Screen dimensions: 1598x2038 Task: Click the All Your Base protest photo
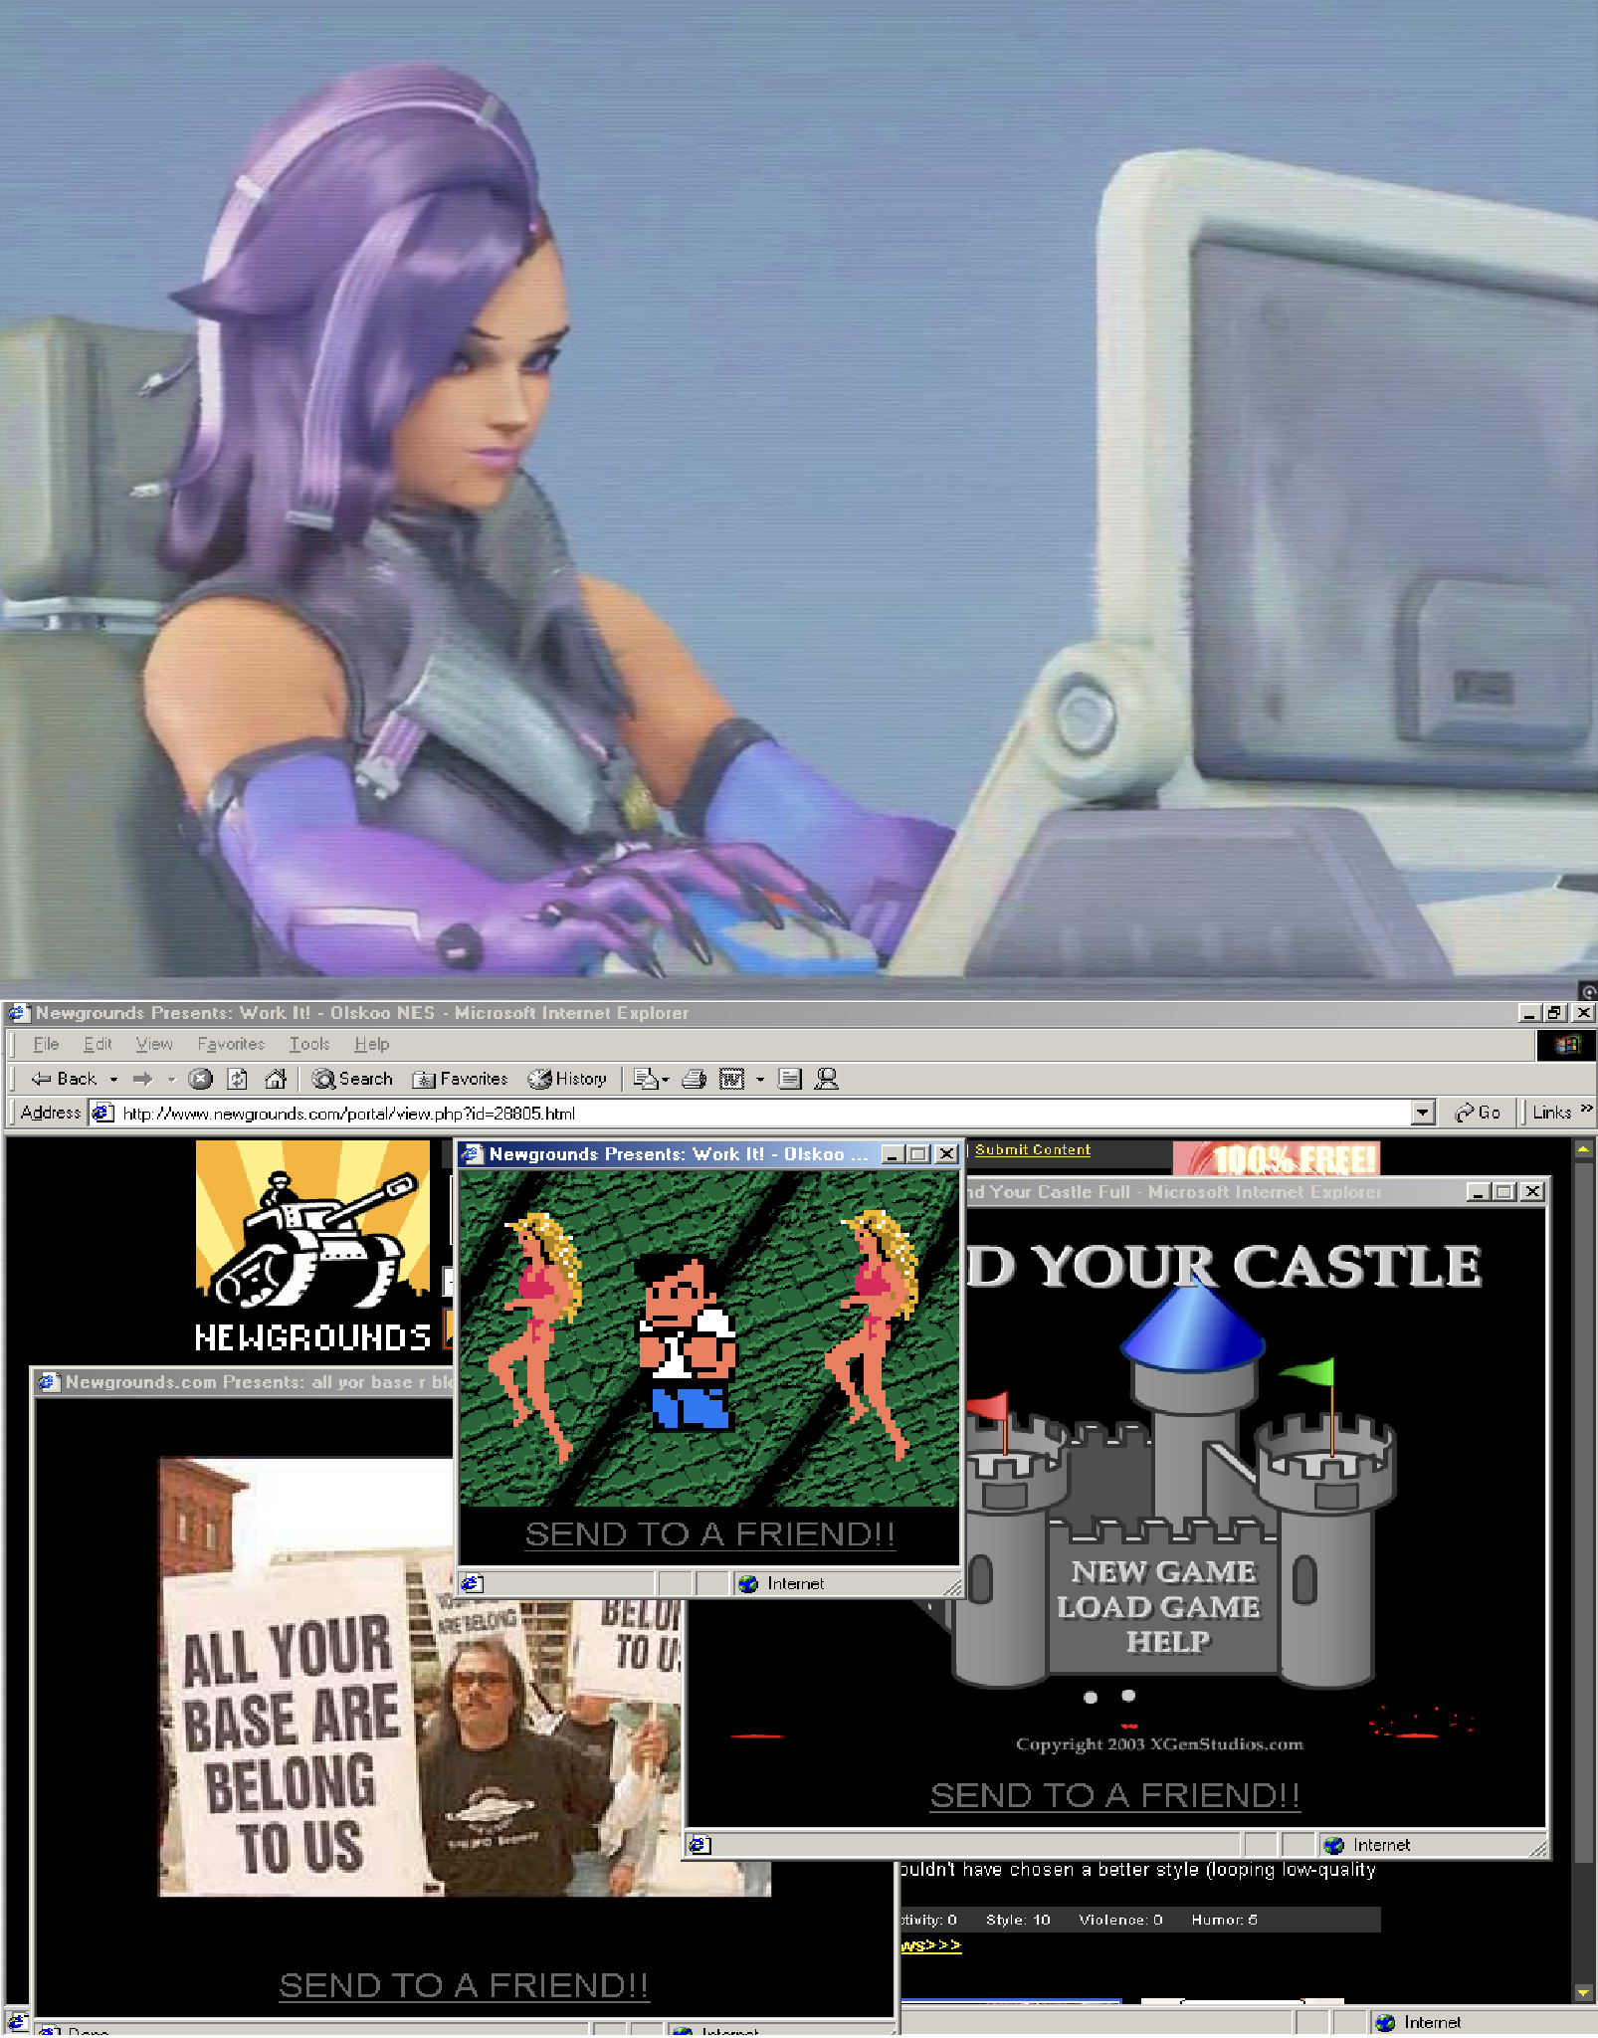click(419, 1677)
